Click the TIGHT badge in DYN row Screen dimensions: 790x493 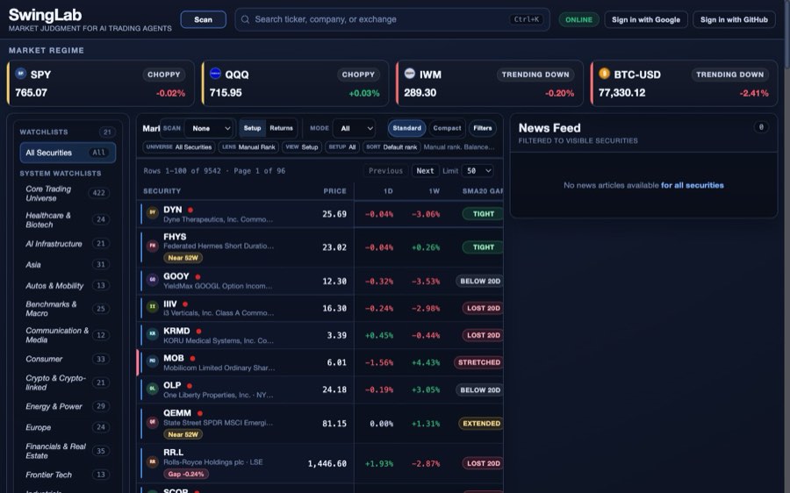483,214
